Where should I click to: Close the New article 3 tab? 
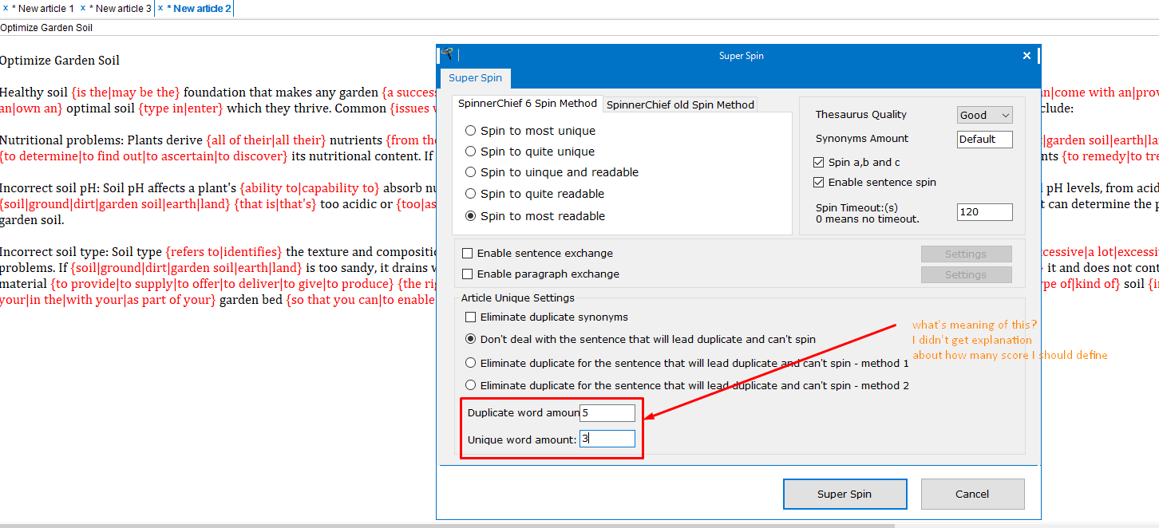(x=83, y=8)
